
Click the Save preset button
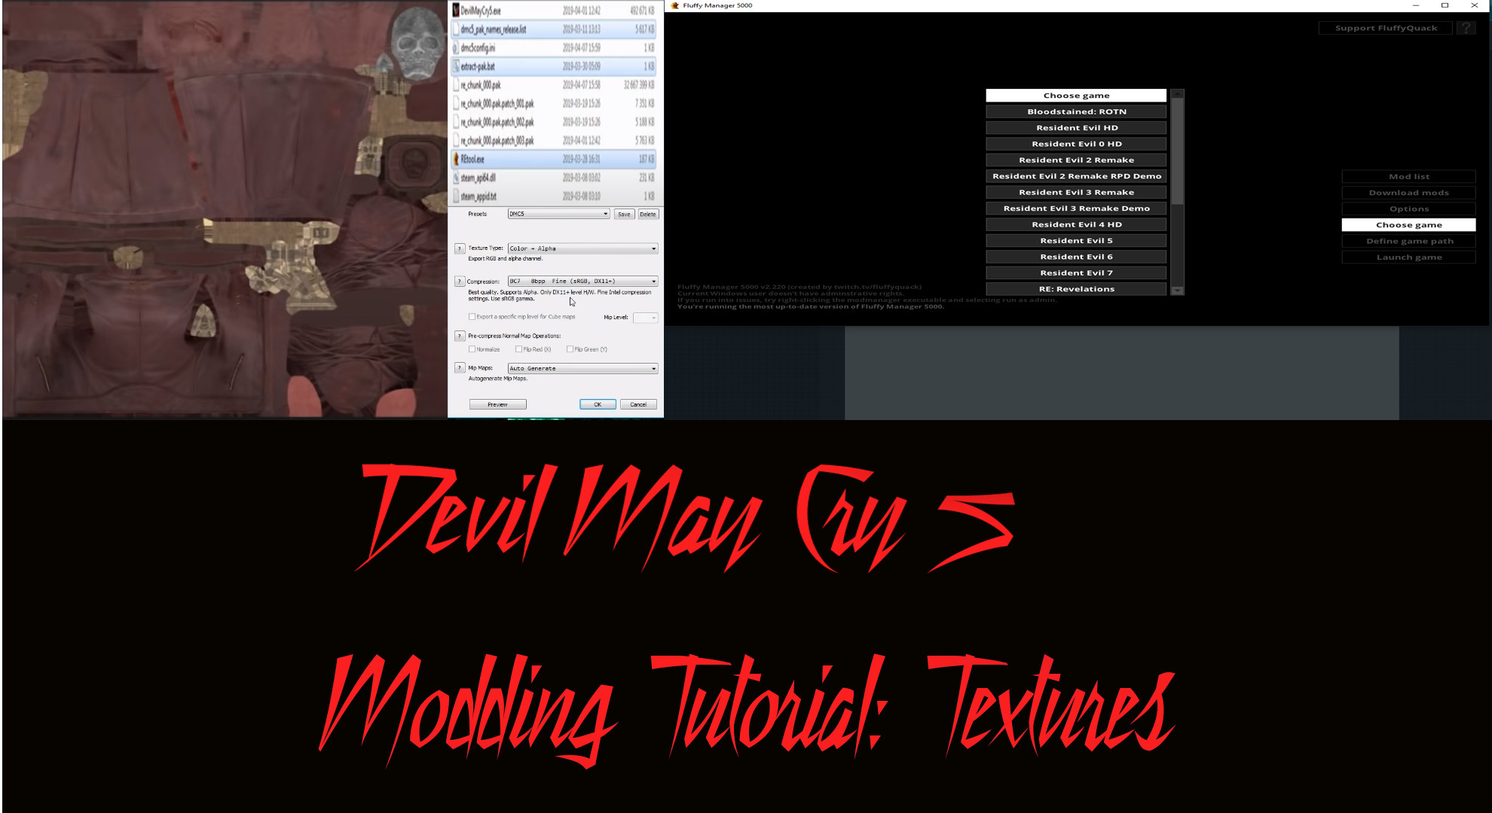pyautogui.click(x=622, y=213)
